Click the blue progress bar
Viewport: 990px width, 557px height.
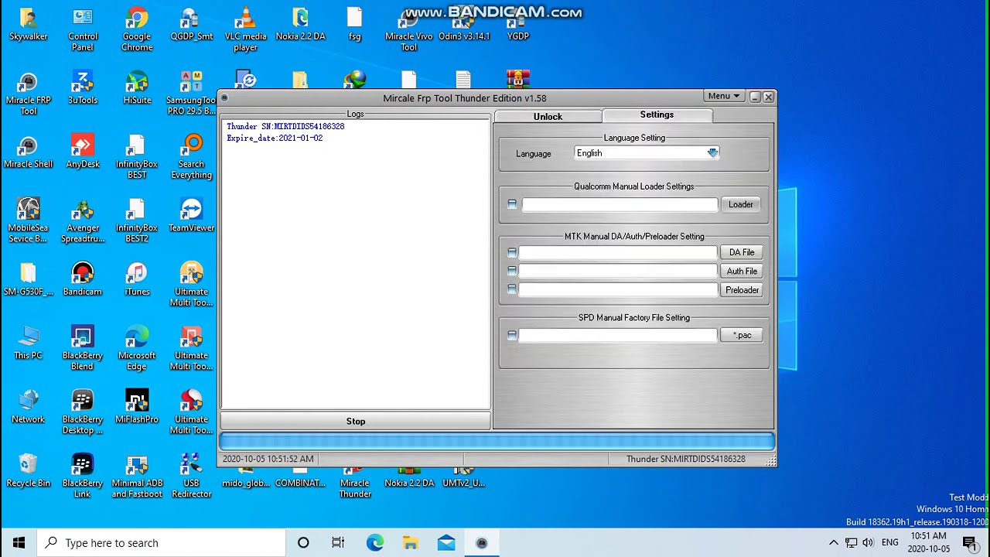[497, 442]
